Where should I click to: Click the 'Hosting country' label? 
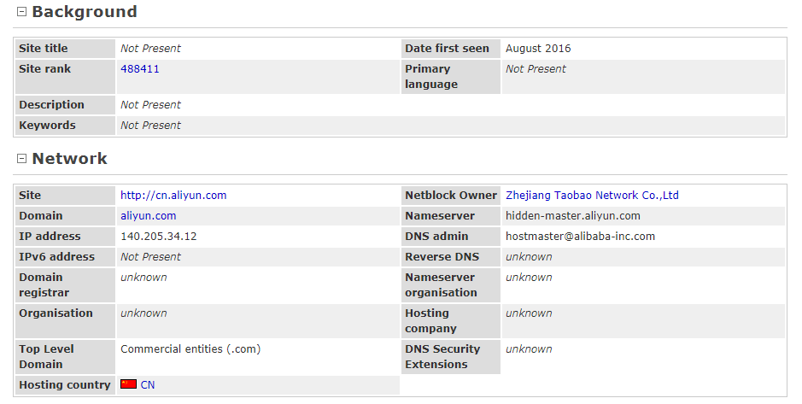tap(64, 385)
